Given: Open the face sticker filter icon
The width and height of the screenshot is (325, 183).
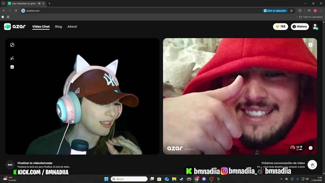Looking at the screenshot, I should (12, 67).
